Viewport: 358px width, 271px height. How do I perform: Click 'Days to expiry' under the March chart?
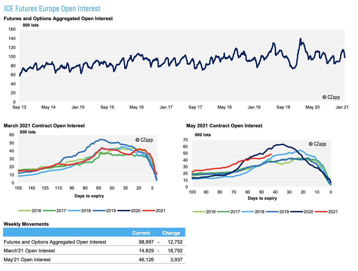[89, 196]
